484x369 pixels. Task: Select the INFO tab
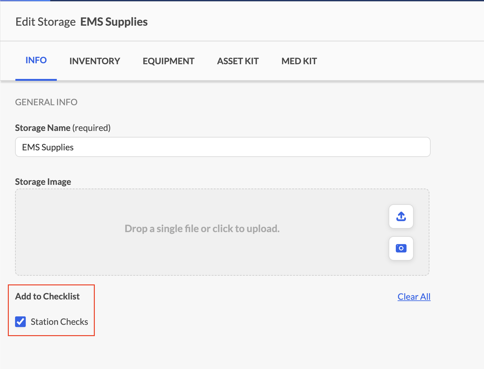[x=36, y=60]
